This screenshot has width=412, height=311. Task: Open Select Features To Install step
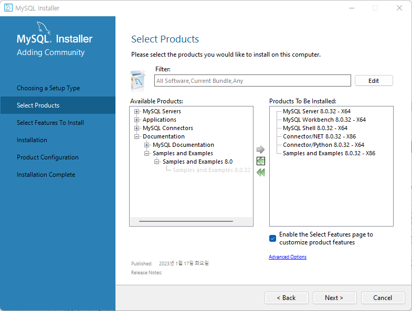coord(50,123)
